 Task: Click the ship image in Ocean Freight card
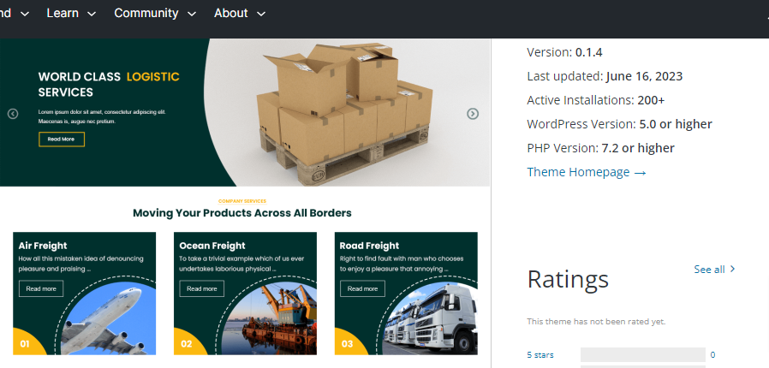tap(270, 318)
